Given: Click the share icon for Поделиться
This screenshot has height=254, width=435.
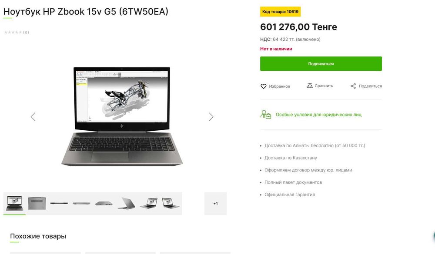Looking at the screenshot, I should pyautogui.click(x=353, y=86).
